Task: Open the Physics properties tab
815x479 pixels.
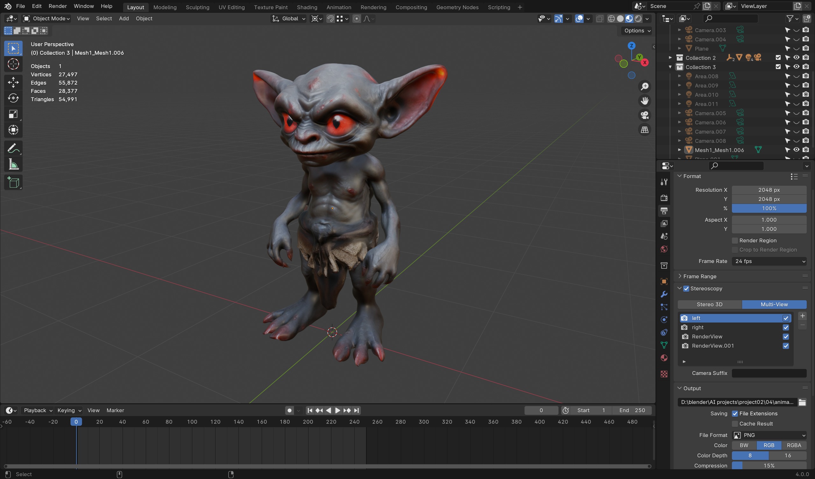Action: point(664,320)
